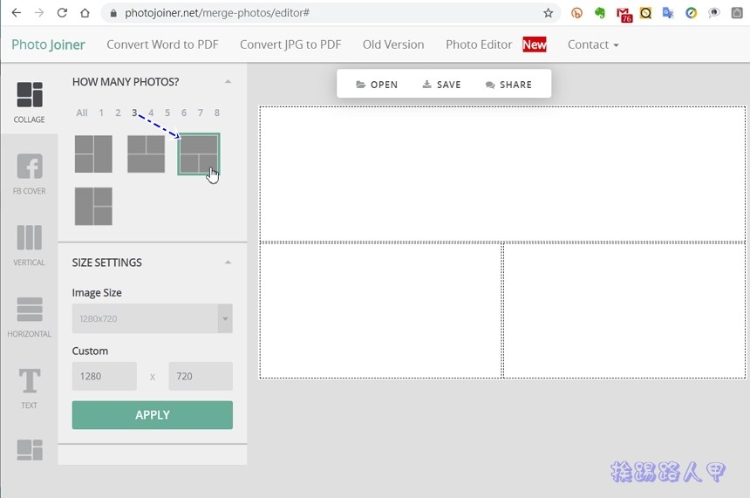The width and height of the screenshot is (750, 498).
Task: Click the custom width field showing 1280
Action: coord(105,376)
